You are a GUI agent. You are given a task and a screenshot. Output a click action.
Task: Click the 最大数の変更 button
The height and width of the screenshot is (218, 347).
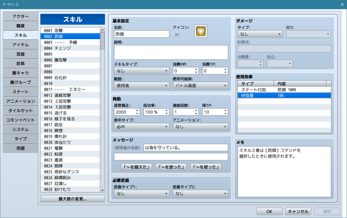pyautogui.click(x=72, y=199)
